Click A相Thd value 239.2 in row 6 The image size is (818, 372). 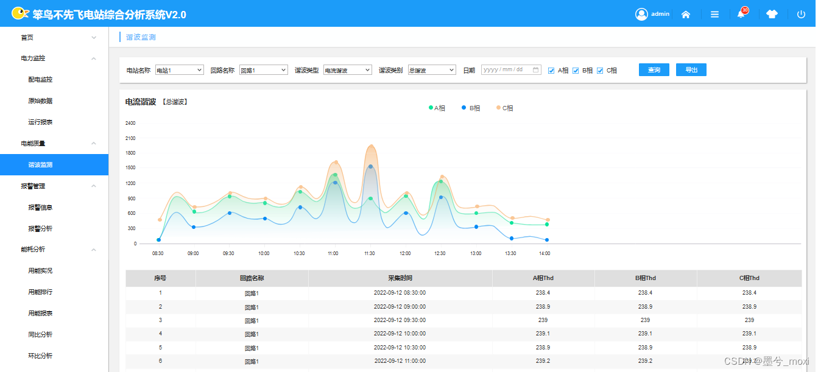[543, 361]
